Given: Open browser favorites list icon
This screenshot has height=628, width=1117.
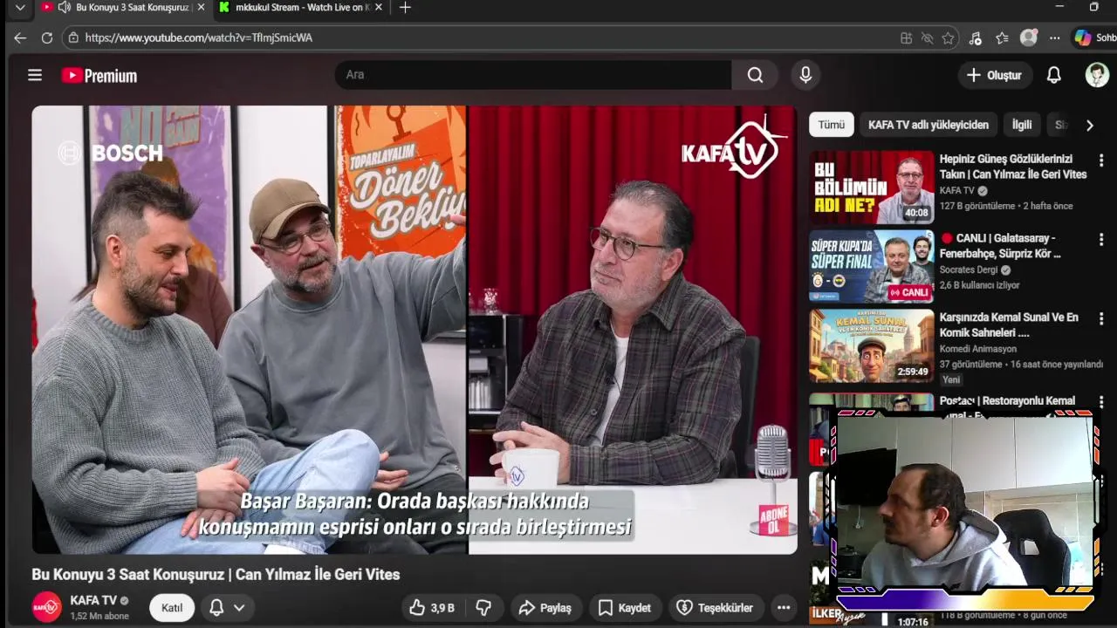Looking at the screenshot, I should (x=1002, y=38).
